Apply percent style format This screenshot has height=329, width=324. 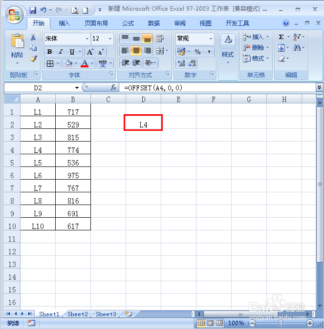pos(197,52)
